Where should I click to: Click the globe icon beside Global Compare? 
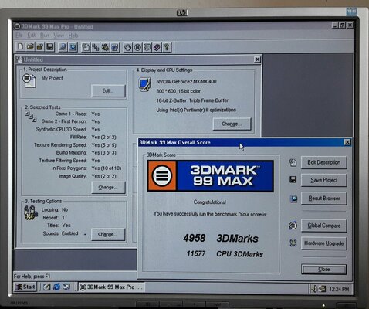(x=293, y=226)
